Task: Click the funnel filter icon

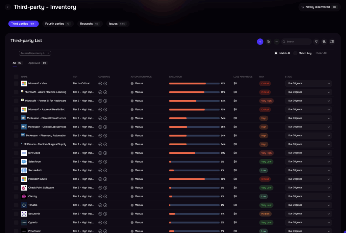Action: coord(316,42)
